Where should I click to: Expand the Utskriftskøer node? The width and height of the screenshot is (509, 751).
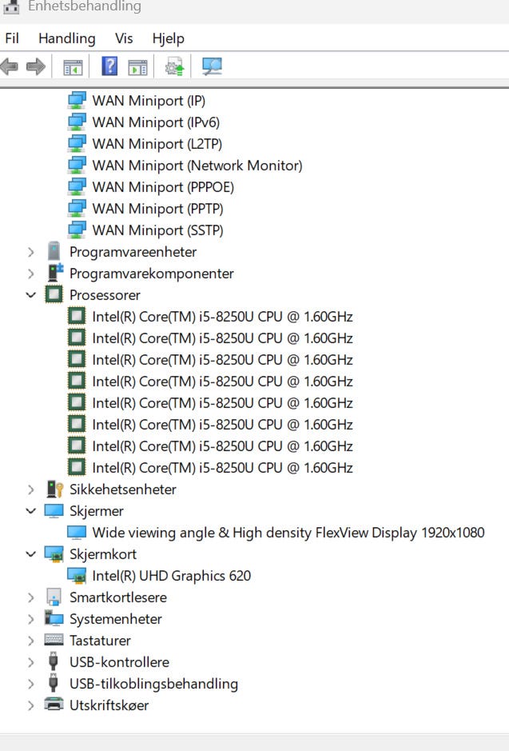[31, 705]
